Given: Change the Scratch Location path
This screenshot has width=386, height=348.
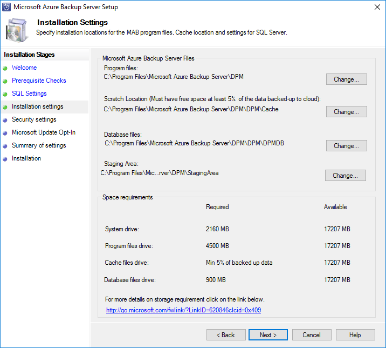Looking at the screenshot, I should (346, 111).
